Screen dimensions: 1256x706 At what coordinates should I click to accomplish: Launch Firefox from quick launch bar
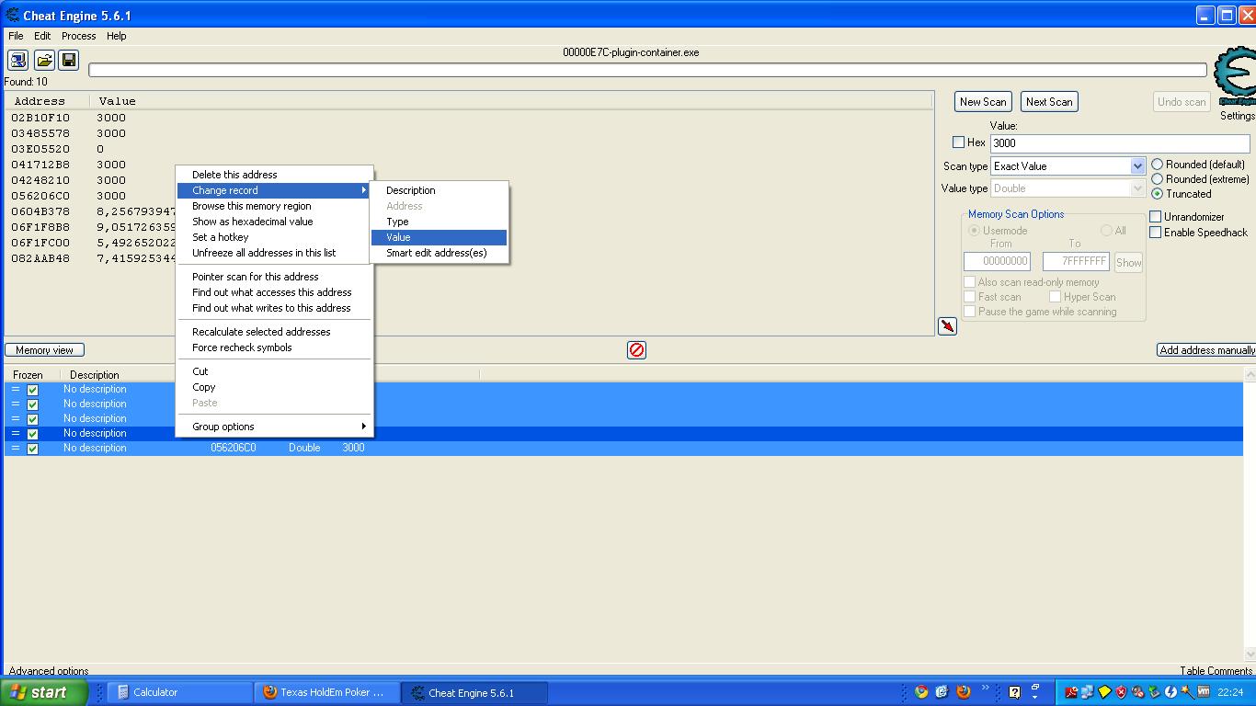pos(964,692)
